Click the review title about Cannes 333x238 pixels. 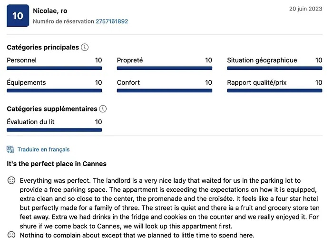click(57, 164)
